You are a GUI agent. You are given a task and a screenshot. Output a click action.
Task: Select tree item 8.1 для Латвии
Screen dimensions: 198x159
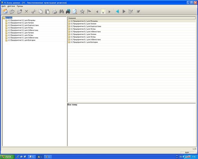pos(21,33)
